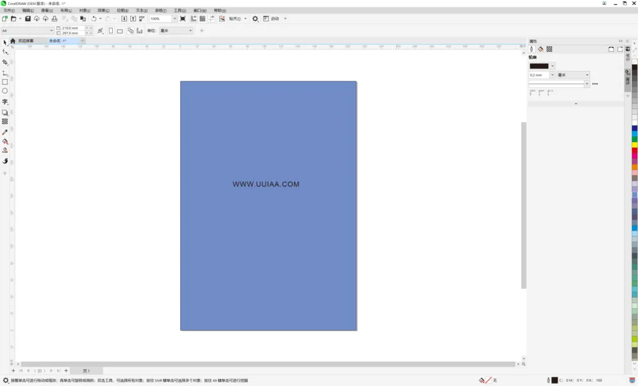This screenshot has width=638, height=386.
Task: Click the Print icon
Action: [55, 19]
